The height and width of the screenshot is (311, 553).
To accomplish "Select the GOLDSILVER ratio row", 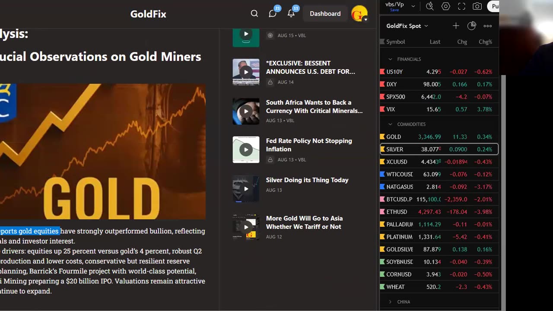I will 439,250.
